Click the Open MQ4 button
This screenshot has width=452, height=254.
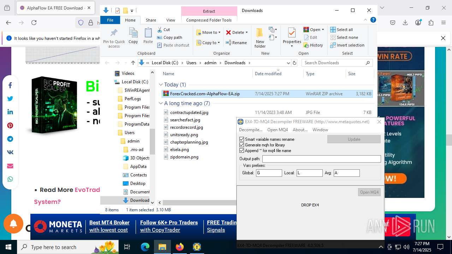369,192
